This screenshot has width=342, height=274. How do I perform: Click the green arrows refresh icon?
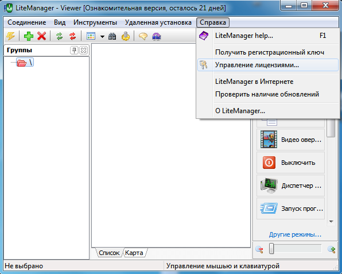[x=59, y=36]
